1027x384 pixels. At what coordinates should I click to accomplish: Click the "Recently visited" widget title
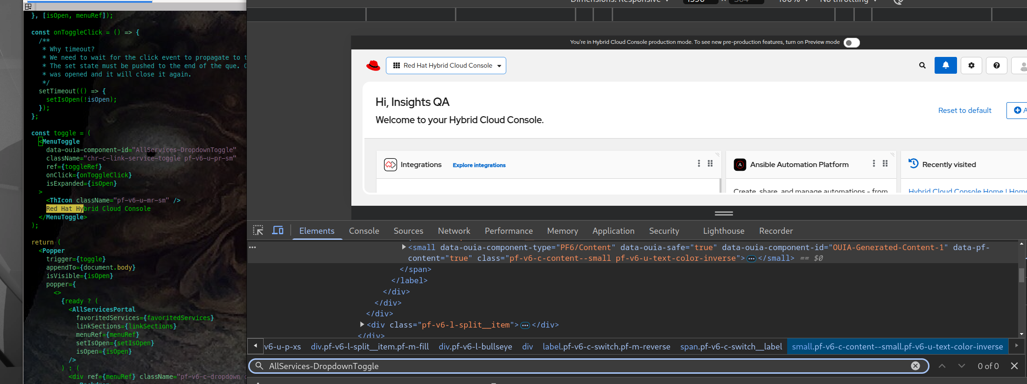click(x=949, y=165)
